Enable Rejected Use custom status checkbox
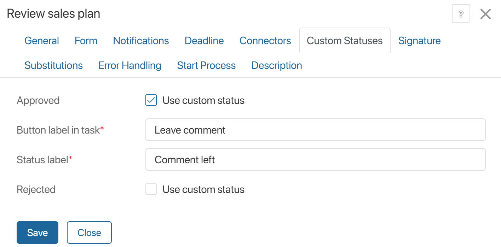 click(x=151, y=189)
